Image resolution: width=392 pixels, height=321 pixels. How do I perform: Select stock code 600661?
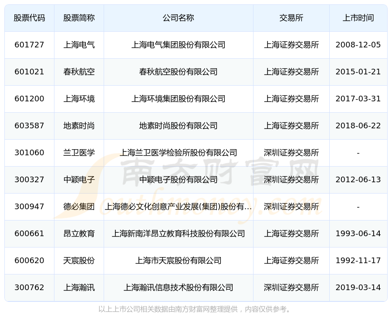pyautogui.click(x=29, y=234)
